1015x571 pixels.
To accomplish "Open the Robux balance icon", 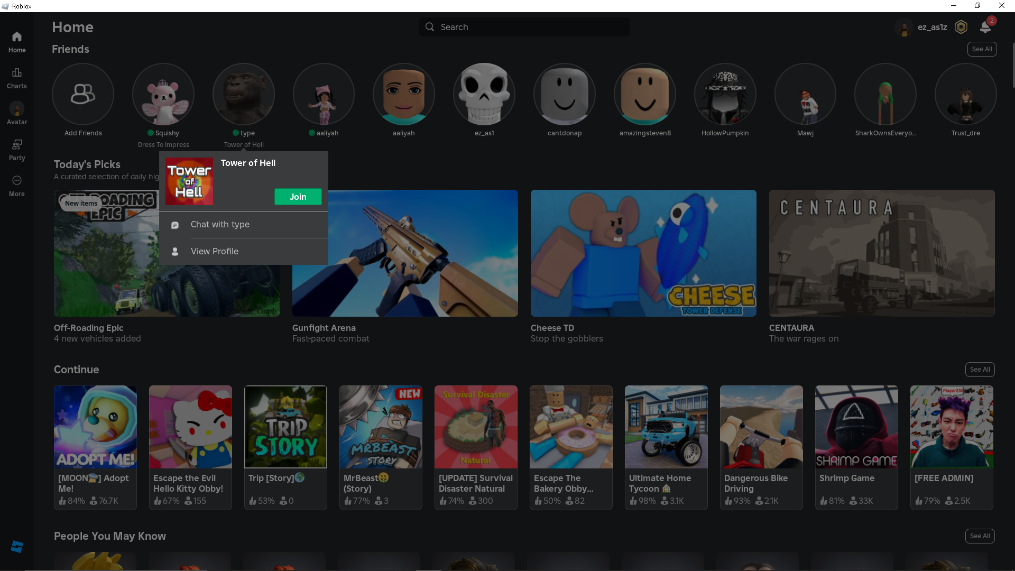I will tap(961, 27).
